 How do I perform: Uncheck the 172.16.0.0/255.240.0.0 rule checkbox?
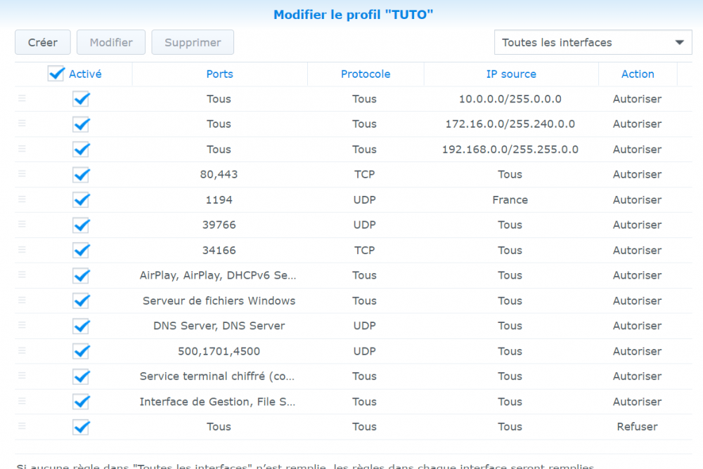click(x=81, y=124)
